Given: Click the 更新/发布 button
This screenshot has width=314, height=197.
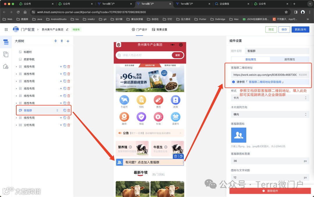Looking at the screenshot, I should [x=300, y=30].
